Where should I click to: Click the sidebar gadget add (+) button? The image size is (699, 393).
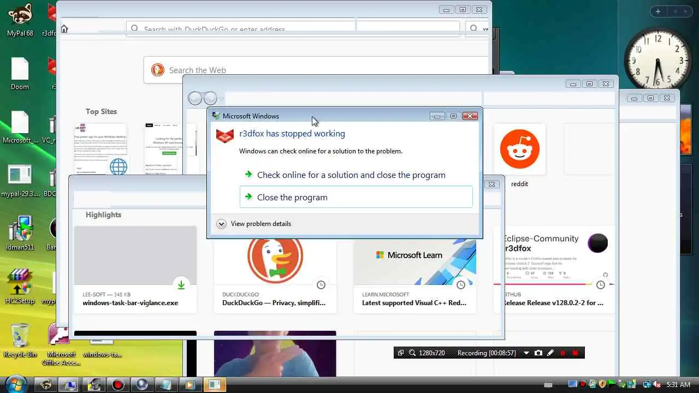click(658, 11)
